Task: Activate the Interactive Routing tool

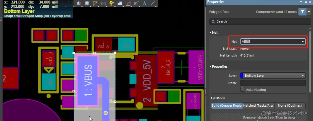Action: click(x=95, y=3)
